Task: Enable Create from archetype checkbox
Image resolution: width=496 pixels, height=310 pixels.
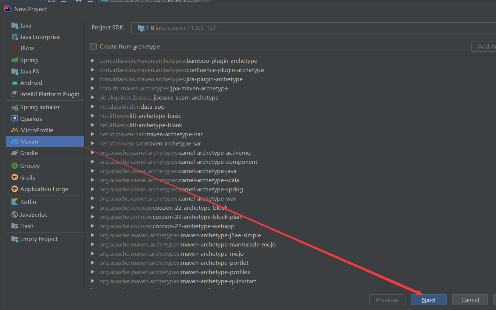Action: click(94, 47)
